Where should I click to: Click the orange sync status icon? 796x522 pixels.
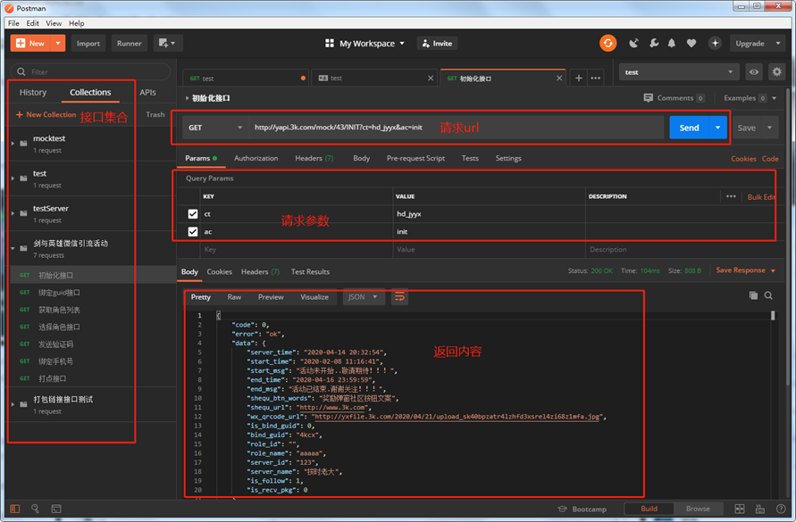(x=607, y=43)
